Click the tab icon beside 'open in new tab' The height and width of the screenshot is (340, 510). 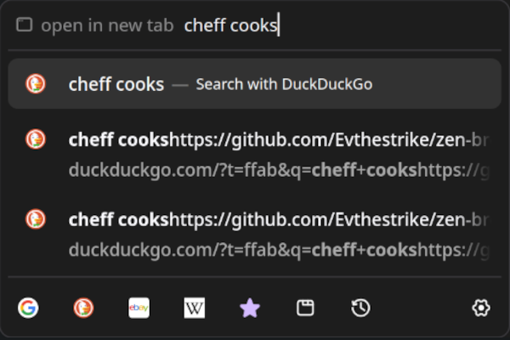coord(25,25)
